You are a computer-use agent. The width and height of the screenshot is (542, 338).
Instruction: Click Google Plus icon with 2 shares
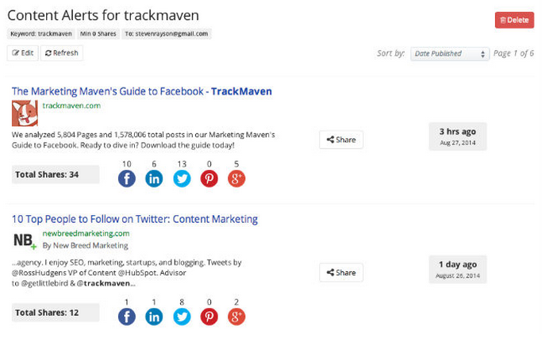click(236, 317)
